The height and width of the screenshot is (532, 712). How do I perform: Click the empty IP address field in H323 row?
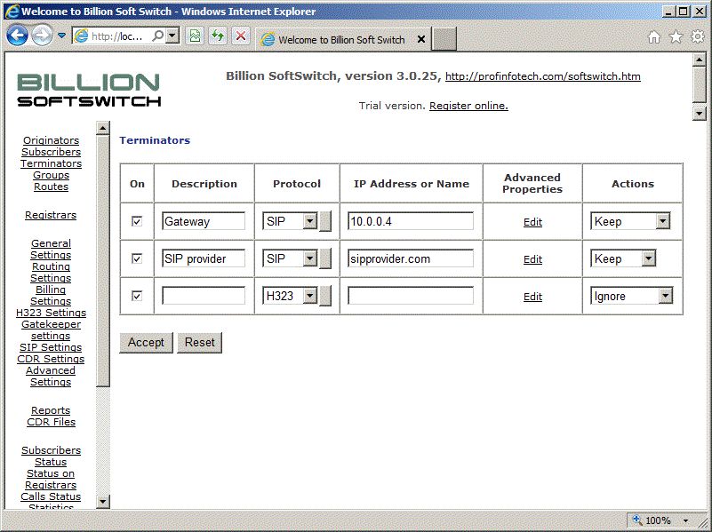411,296
